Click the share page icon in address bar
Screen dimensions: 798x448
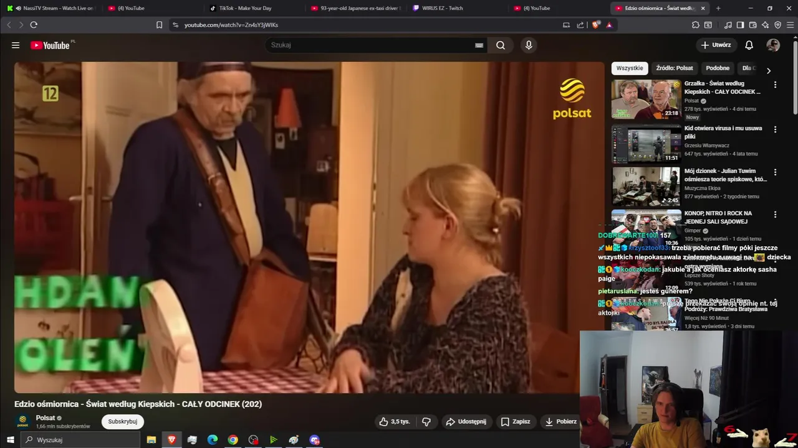point(580,25)
